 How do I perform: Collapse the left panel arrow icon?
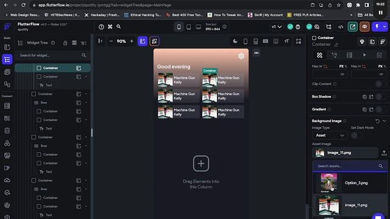(x=100, y=41)
